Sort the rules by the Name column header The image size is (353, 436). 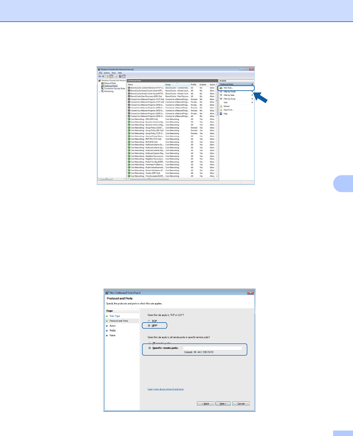[x=146, y=85]
